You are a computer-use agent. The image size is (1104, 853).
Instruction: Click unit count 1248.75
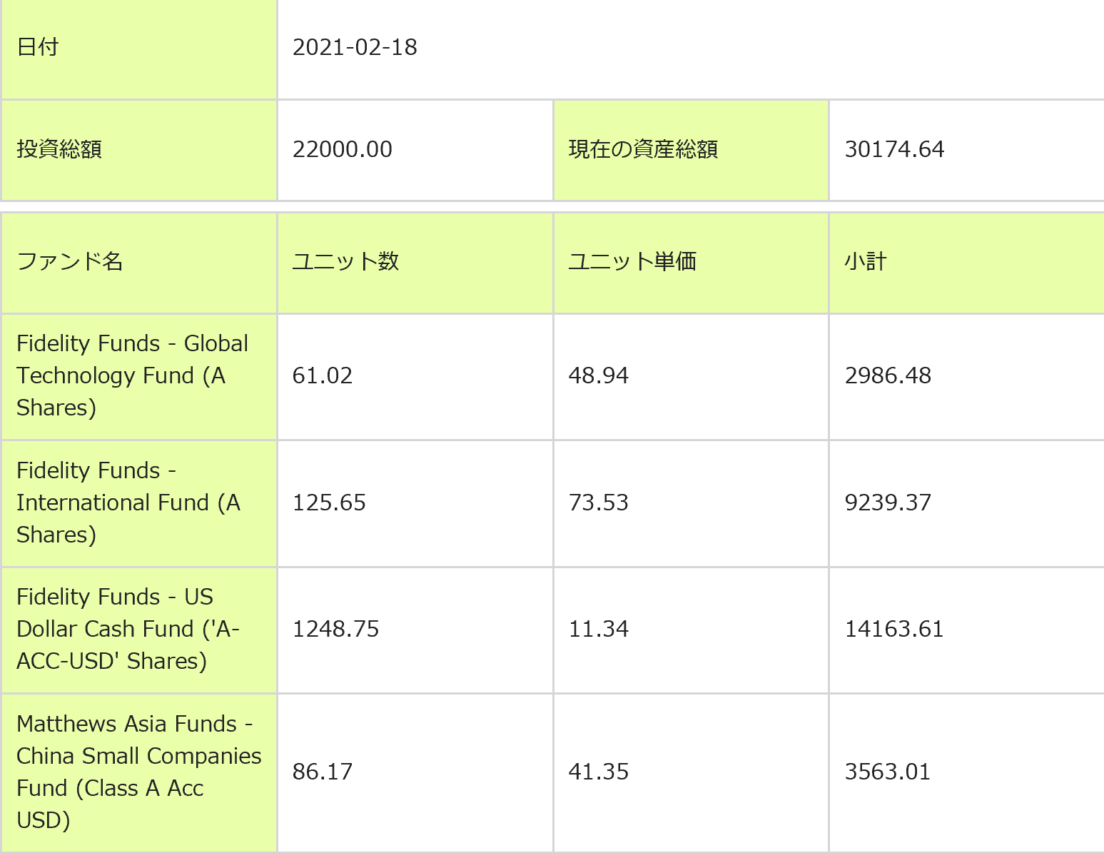pos(335,629)
